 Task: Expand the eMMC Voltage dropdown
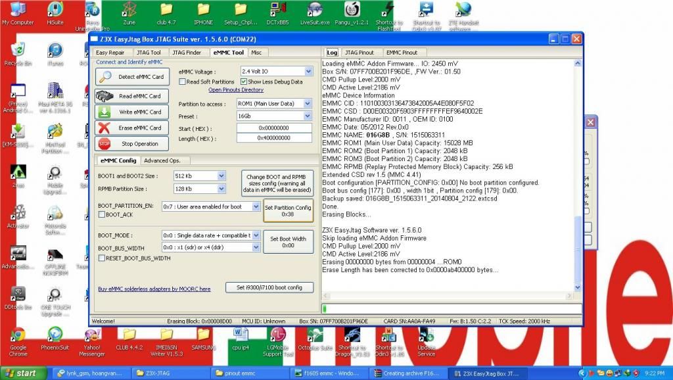308,71
